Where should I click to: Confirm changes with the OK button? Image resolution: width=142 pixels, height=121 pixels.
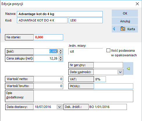pyautogui.click(x=125, y=13)
